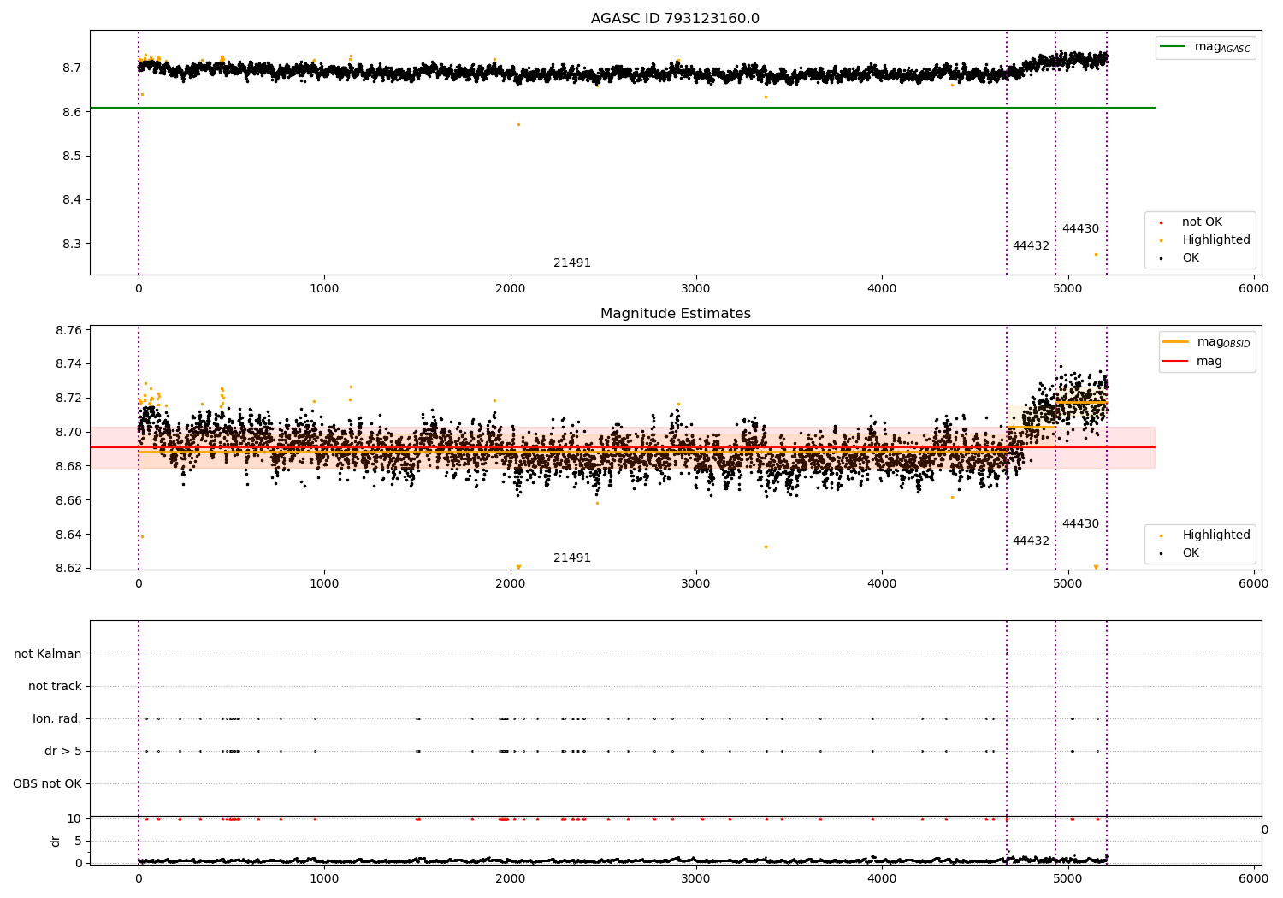Click OBSID label 44432 in Magnitude Estimates plot
The height and width of the screenshot is (898, 1283).
coord(1031,541)
